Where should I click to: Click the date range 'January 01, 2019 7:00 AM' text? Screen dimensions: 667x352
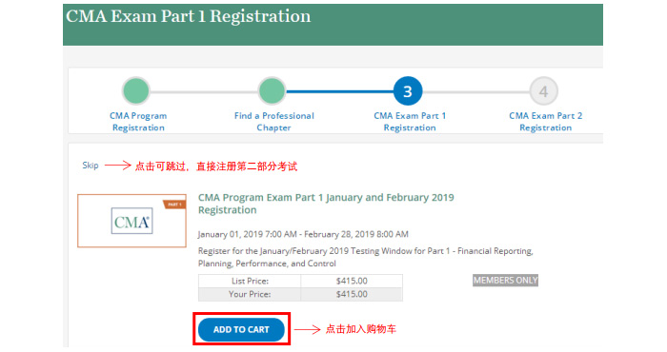point(247,234)
